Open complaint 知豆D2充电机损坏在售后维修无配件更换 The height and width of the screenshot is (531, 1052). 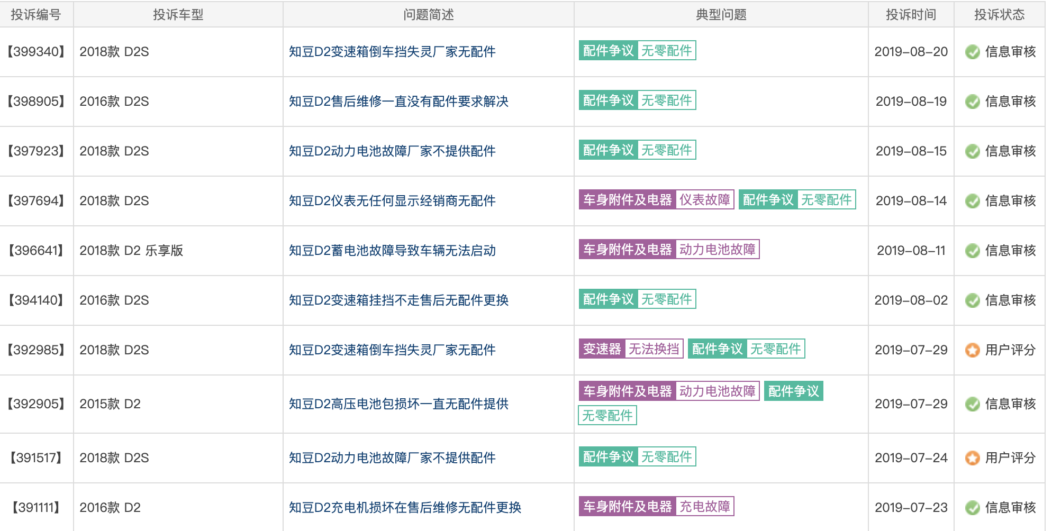pyautogui.click(x=405, y=508)
